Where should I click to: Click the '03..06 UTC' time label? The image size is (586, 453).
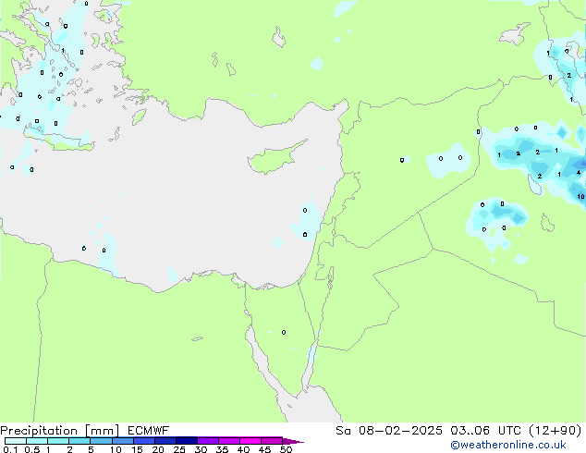[485, 431]
